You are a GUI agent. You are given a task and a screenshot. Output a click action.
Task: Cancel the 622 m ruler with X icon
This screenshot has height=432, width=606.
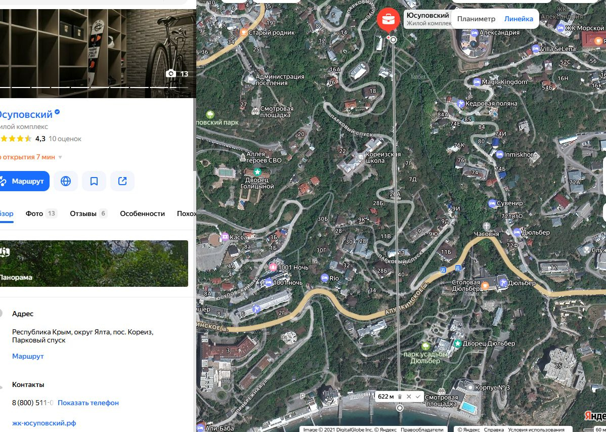[409, 397]
